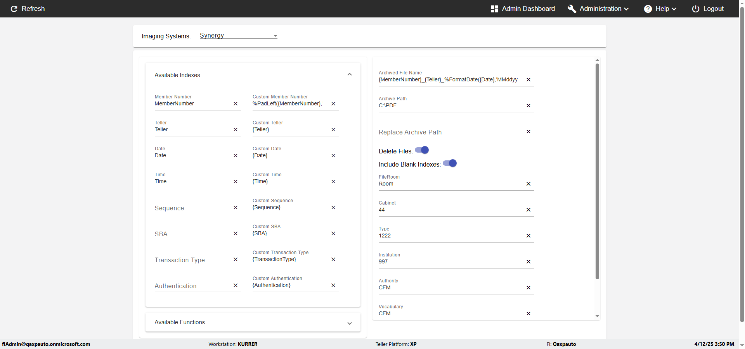Click the Replace Archive Path input field
This screenshot has height=349, width=745.
[450, 132]
